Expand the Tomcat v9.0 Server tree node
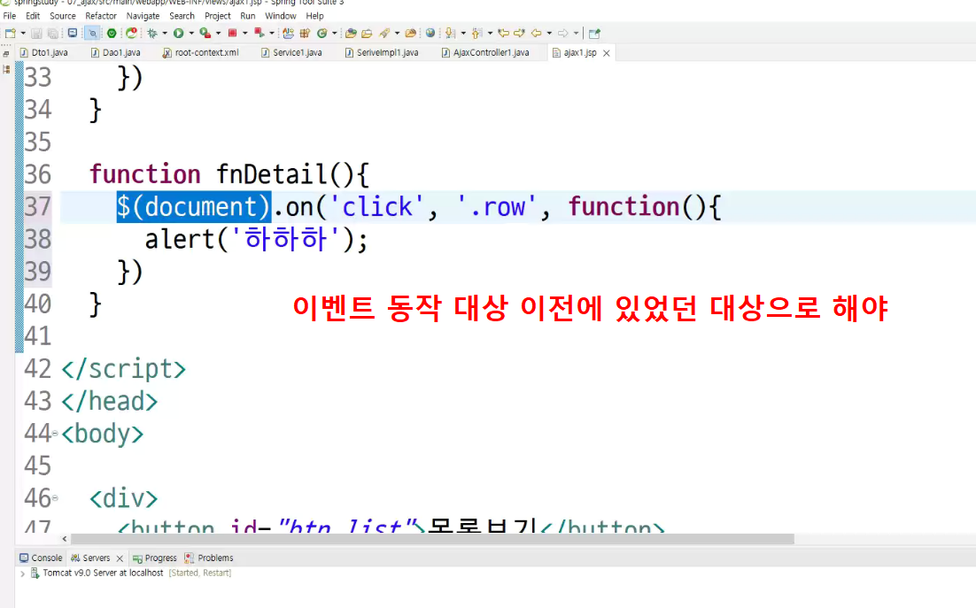This screenshot has width=976, height=608. [x=22, y=573]
